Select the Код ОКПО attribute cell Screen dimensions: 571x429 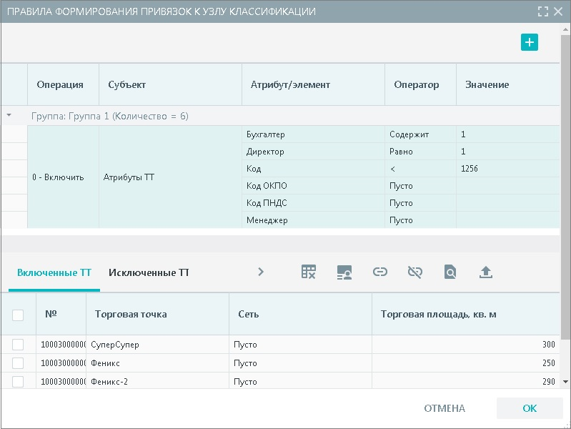point(313,185)
